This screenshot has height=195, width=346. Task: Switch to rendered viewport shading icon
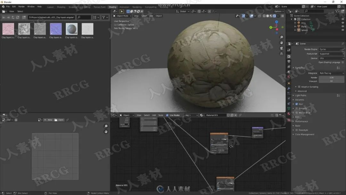[275, 16]
